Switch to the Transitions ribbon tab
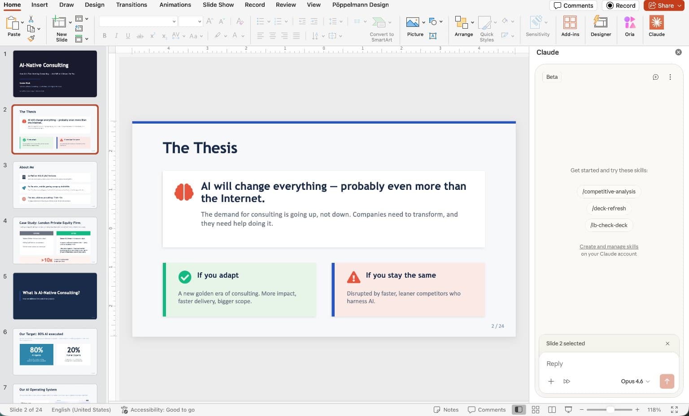 [x=131, y=5]
